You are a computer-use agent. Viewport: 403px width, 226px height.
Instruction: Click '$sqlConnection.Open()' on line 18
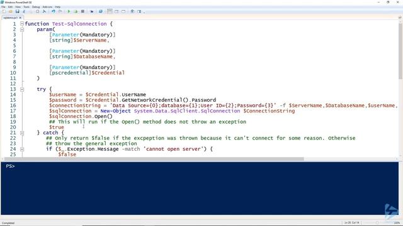point(81,116)
